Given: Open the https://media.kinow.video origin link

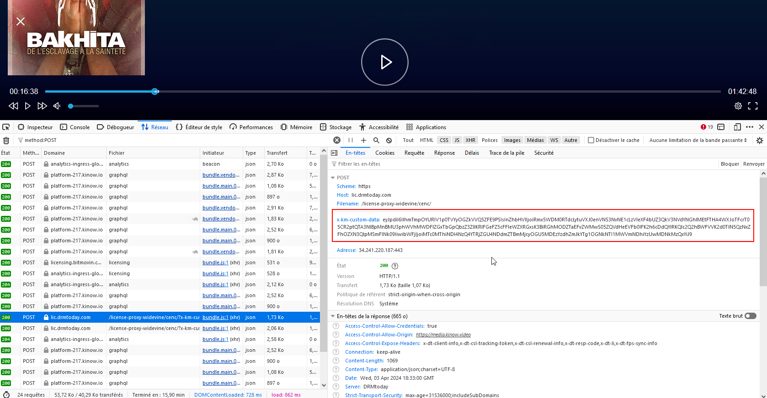Looking at the screenshot, I should tap(443, 335).
